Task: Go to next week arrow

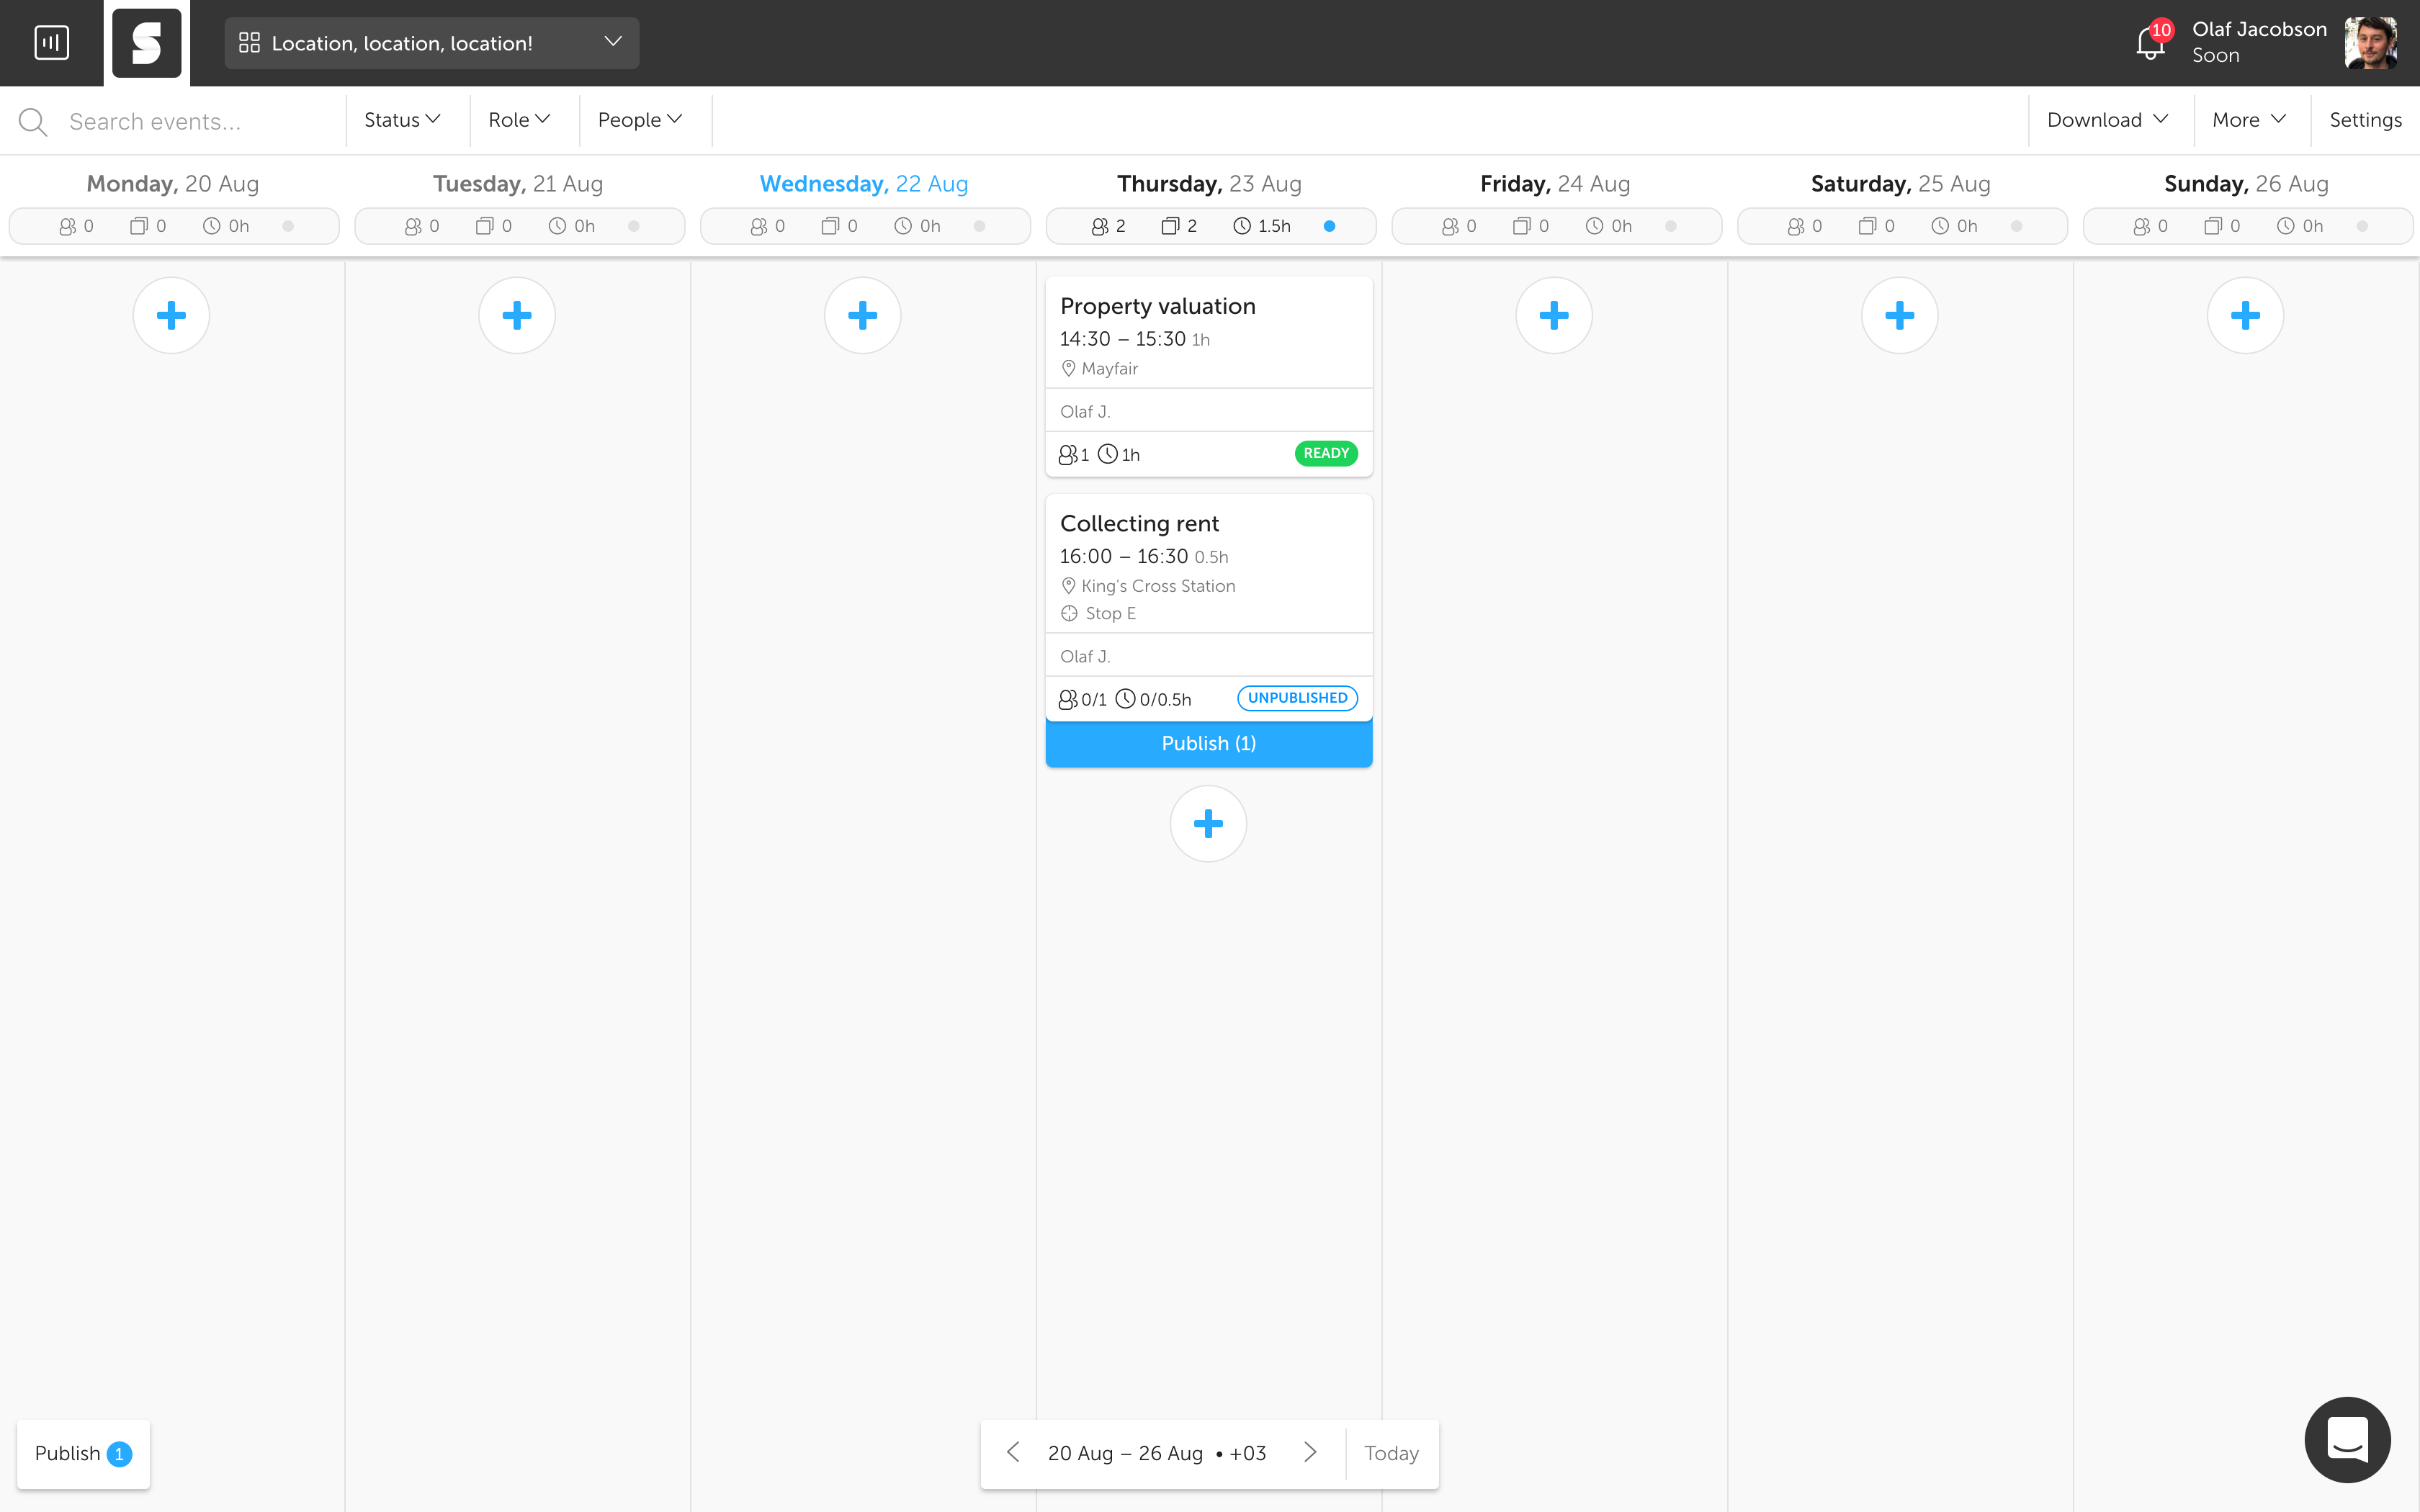Action: (x=1310, y=1452)
